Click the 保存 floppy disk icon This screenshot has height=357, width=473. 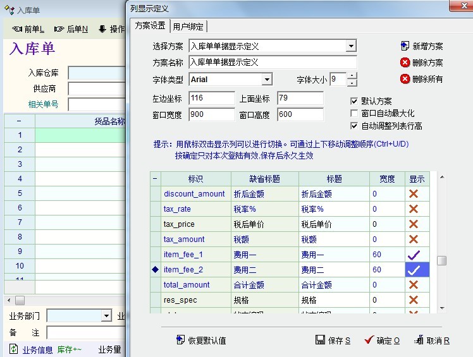(320, 340)
